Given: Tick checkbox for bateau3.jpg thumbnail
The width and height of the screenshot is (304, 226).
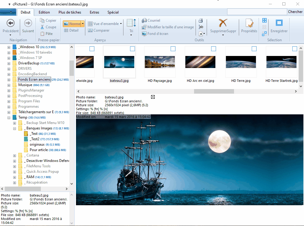Looking at the screenshot, I should (132, 49).
